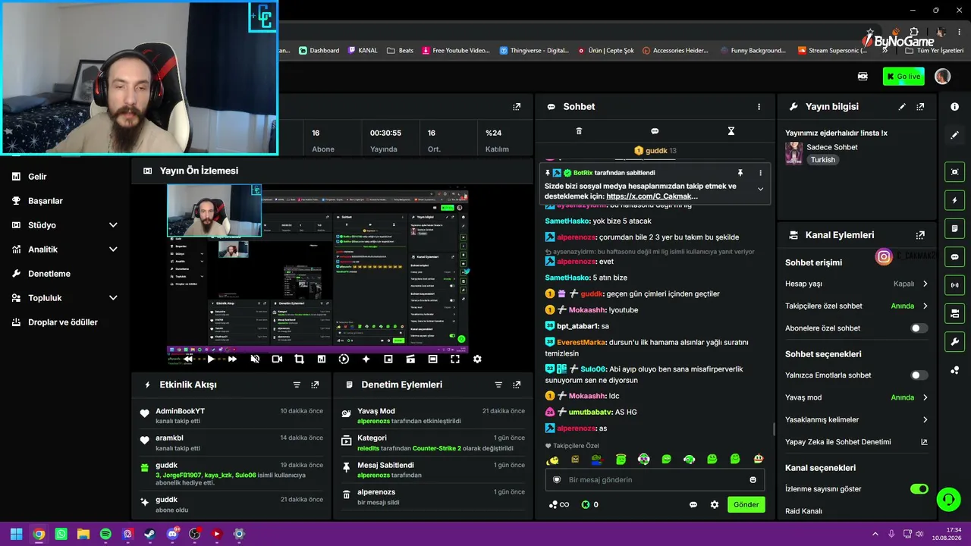The width and height of the screenshot is (971, 546).
Task: Toggle Abonelere özel sohbet switch
Action: coord(919,328)
